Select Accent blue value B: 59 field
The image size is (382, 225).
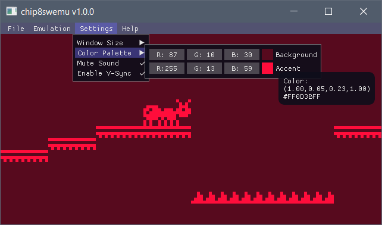tap(242, 68)
